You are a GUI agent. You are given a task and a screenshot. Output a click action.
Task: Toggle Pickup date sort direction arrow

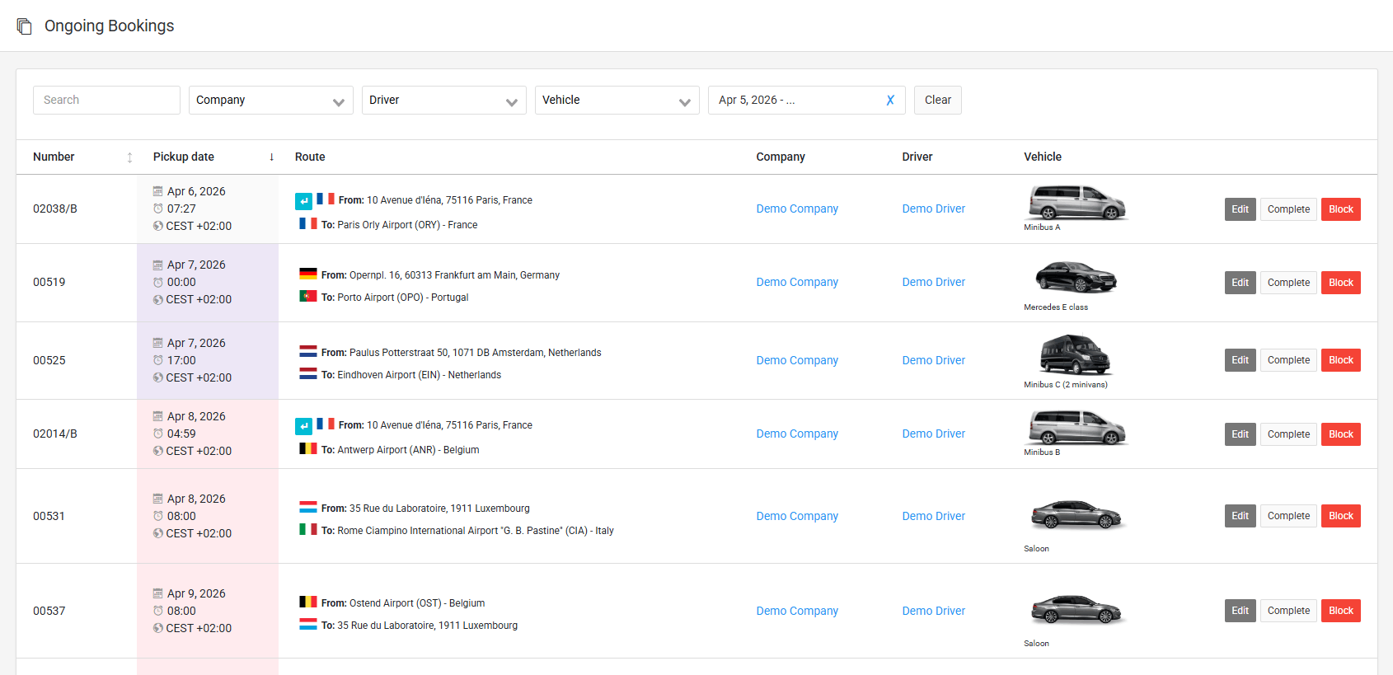[x=271, y=157]
